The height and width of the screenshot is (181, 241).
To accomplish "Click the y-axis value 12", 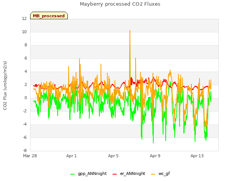I will click(24, 19).
